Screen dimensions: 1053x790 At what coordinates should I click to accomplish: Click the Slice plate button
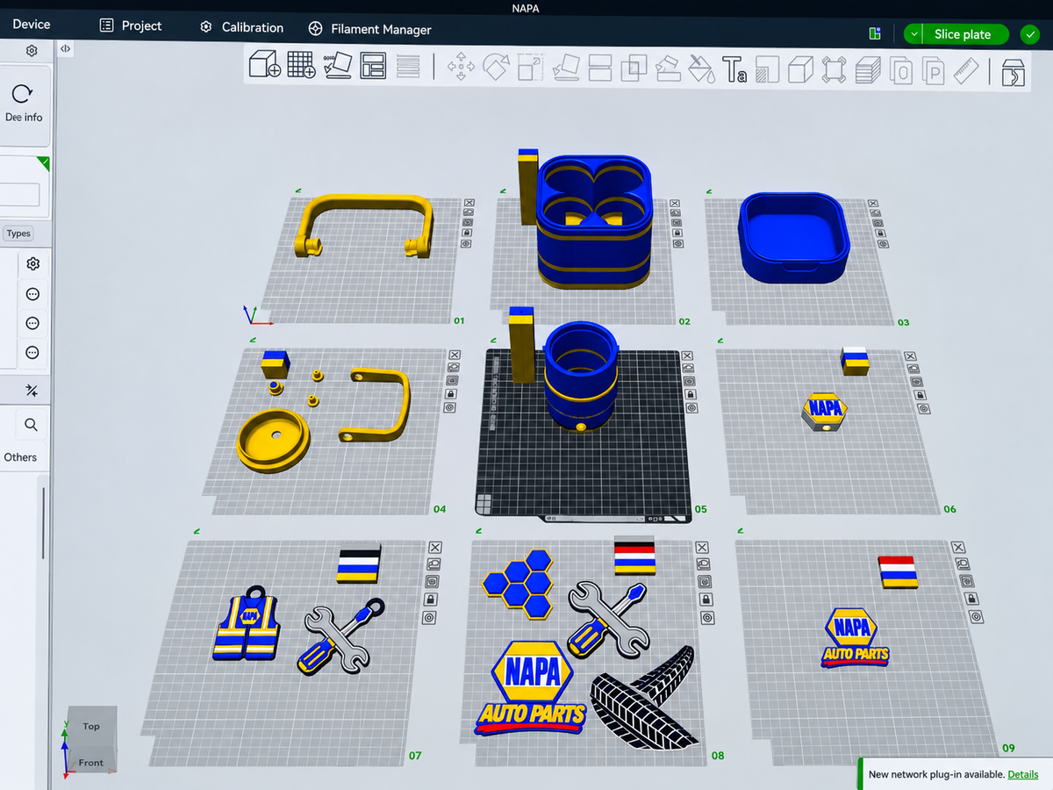point(963,34)
